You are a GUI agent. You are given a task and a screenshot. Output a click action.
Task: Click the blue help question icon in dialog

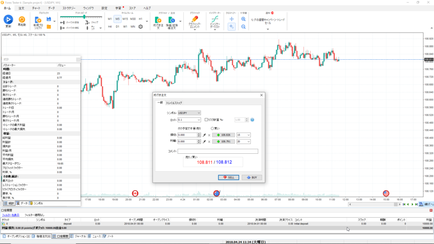tap(252, 120)
